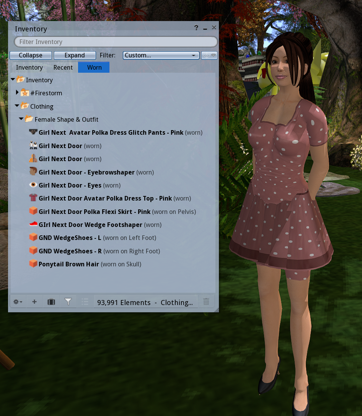Click the 93,991 Elements status text
The image size is (362, 416).
pos(124,302)
